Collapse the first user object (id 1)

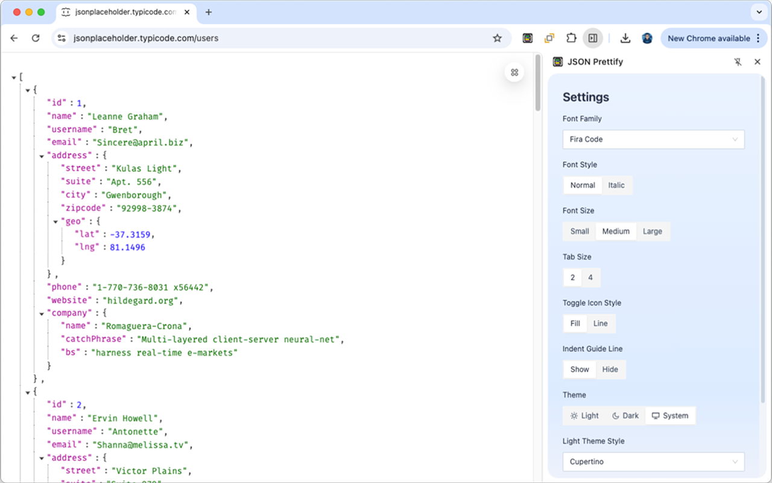point(28,91)
